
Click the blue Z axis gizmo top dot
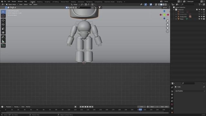pyautogui.click(x=164, y=11)
